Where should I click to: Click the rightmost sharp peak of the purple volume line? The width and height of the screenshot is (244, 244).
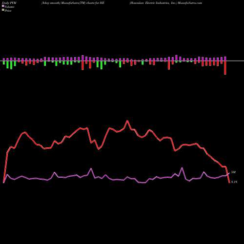[204, 172]
